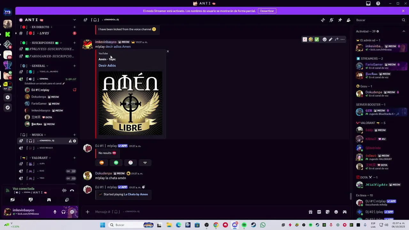Open the 'Amén - Topic' author link

pyautogui.click(x=107, y=59)
